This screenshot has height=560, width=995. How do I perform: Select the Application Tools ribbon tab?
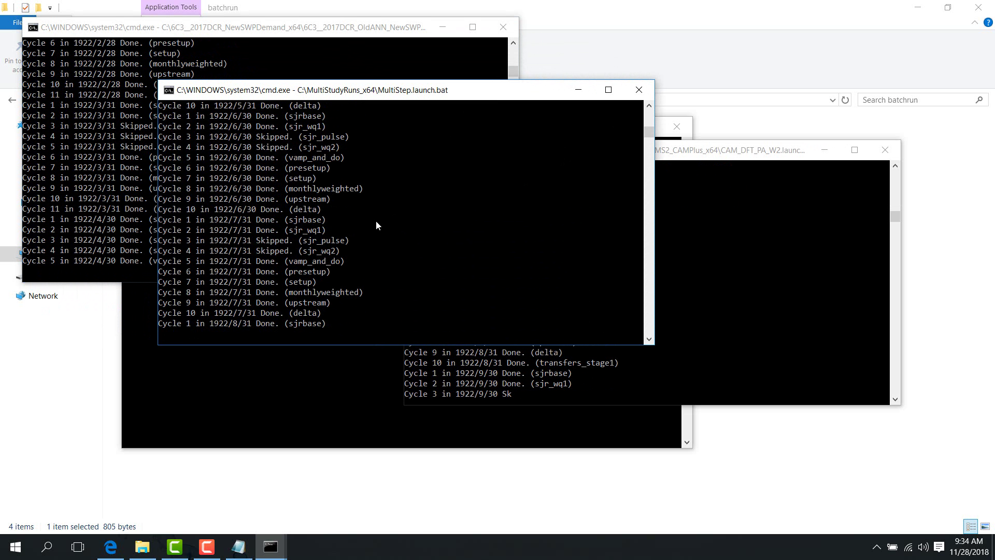click(170, 7)
